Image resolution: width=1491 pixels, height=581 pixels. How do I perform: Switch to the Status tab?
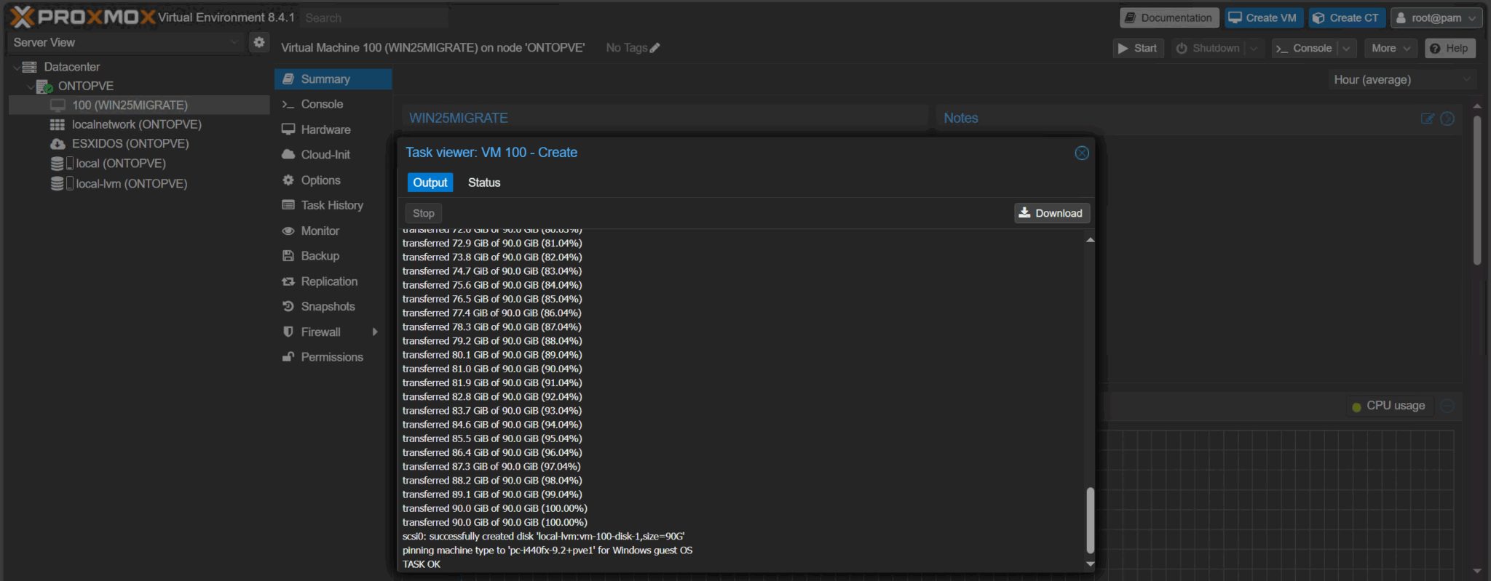484,183
